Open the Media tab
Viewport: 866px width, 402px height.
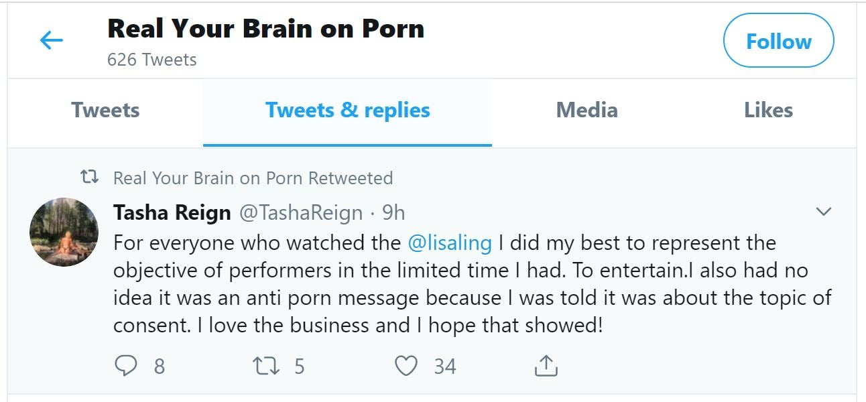[586, 111]
